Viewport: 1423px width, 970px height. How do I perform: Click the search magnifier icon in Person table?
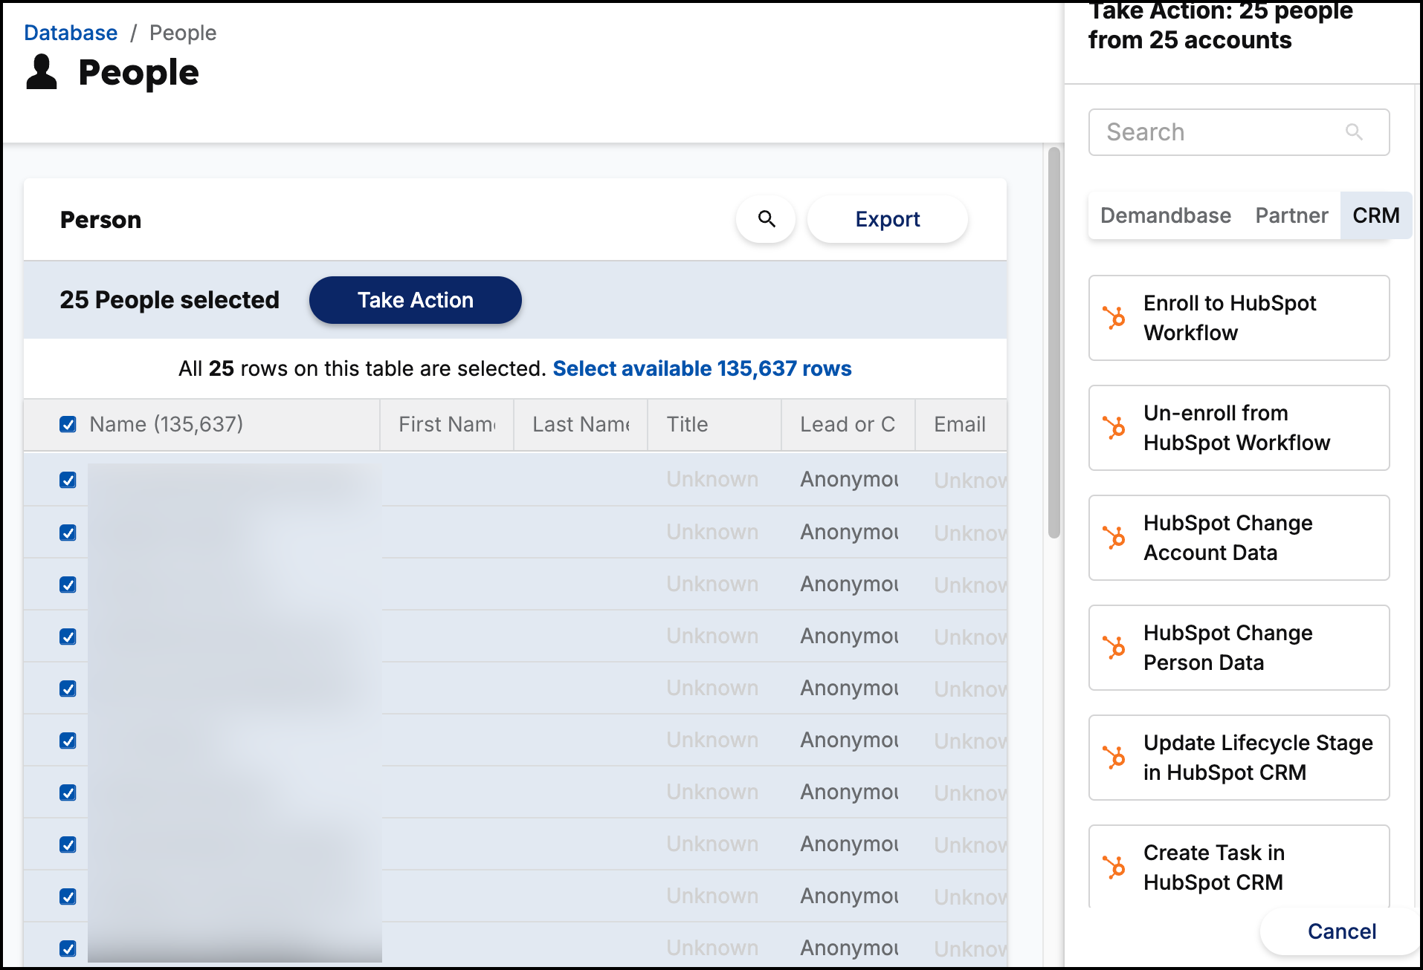[x=767, y=219]
